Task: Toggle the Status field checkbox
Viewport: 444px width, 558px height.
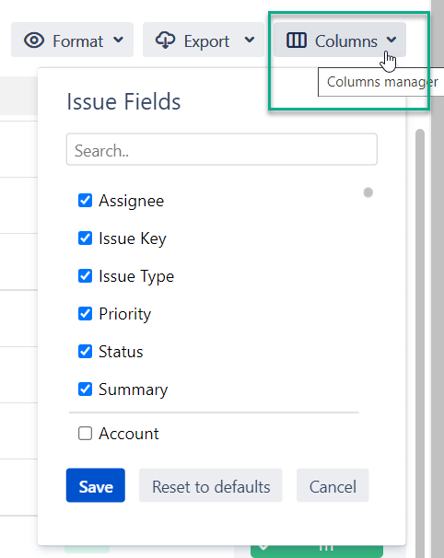Action: tap(85, 351)
